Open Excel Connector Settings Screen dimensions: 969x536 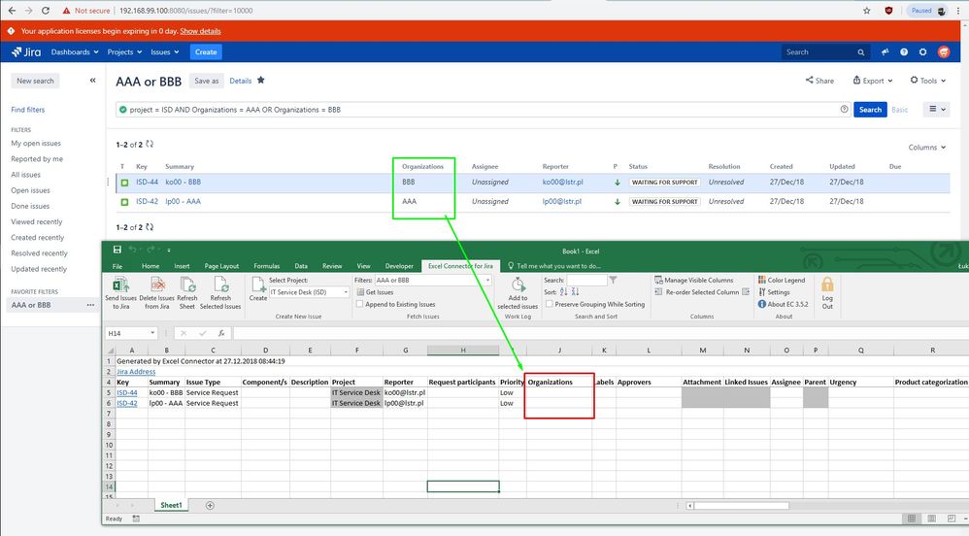[774, 292]
